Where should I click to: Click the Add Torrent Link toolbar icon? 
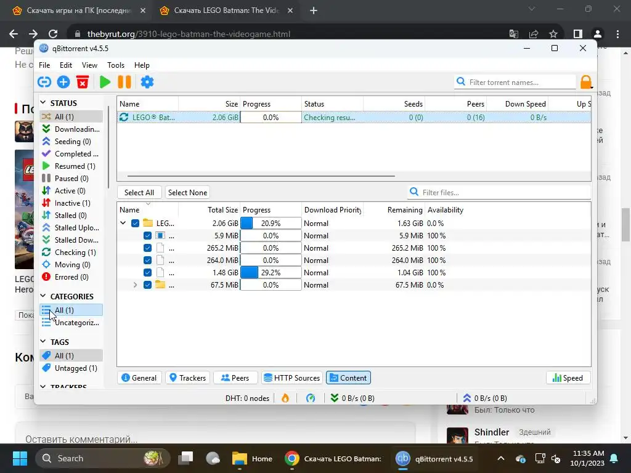44,82
